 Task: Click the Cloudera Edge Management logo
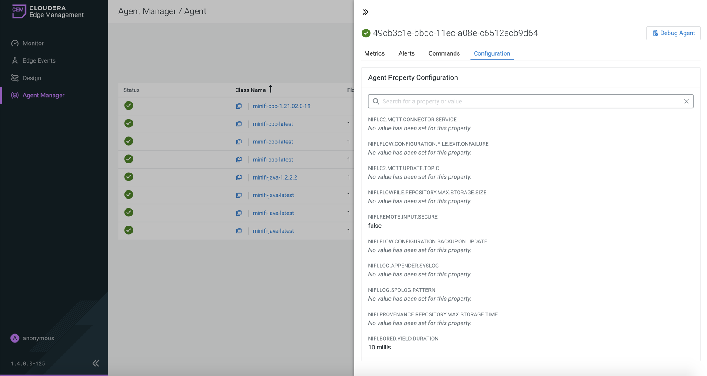coord(47,11)
